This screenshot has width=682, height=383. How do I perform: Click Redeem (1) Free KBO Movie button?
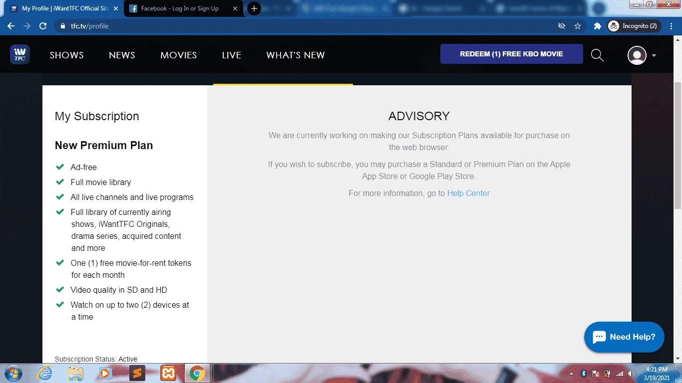pyautogui.click(x=511, y=54)
